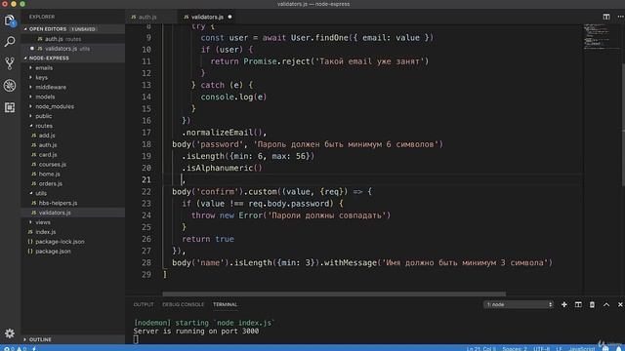
Task: Open errors and warnings count in status bar
Action: [15, 349]
